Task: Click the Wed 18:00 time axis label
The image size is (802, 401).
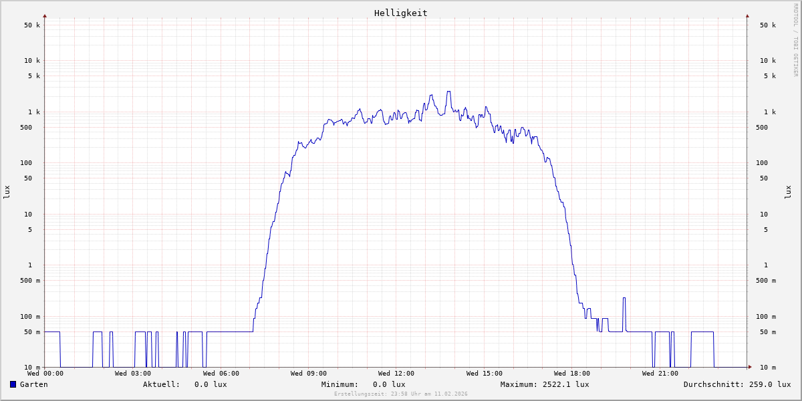Action: (571, 374)
